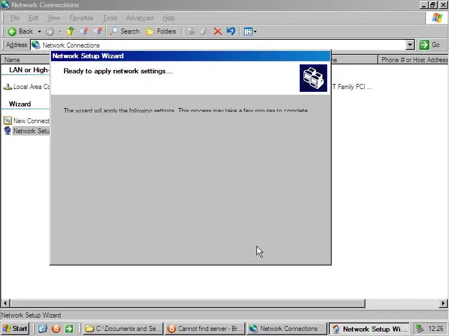This screenshot has height=336, width=449.
Task: Launch the Internet Explorer quick launch icon
Action: click(43, 329)
